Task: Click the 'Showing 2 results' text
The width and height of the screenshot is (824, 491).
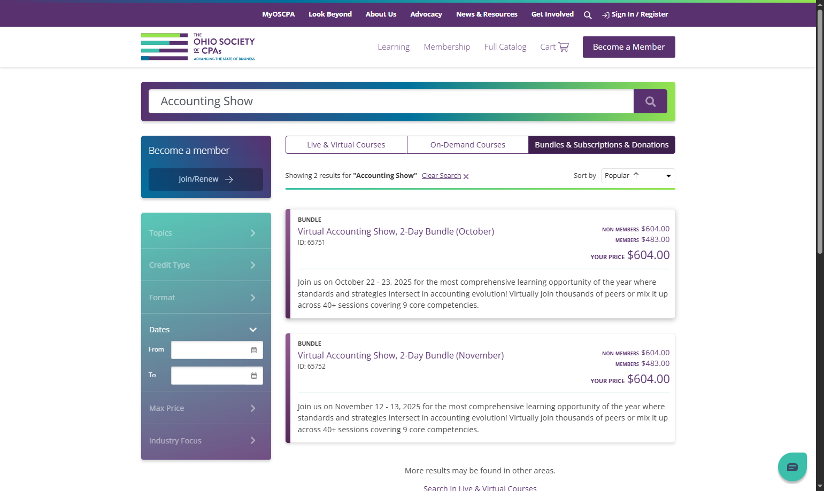Action: click(x=351, y=176)
